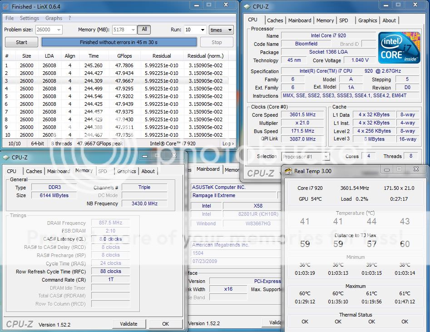This screenshot has height=332, width=430.
Task: Click the GPU 54°C reading in Real Temp
Action: [310, 199]
